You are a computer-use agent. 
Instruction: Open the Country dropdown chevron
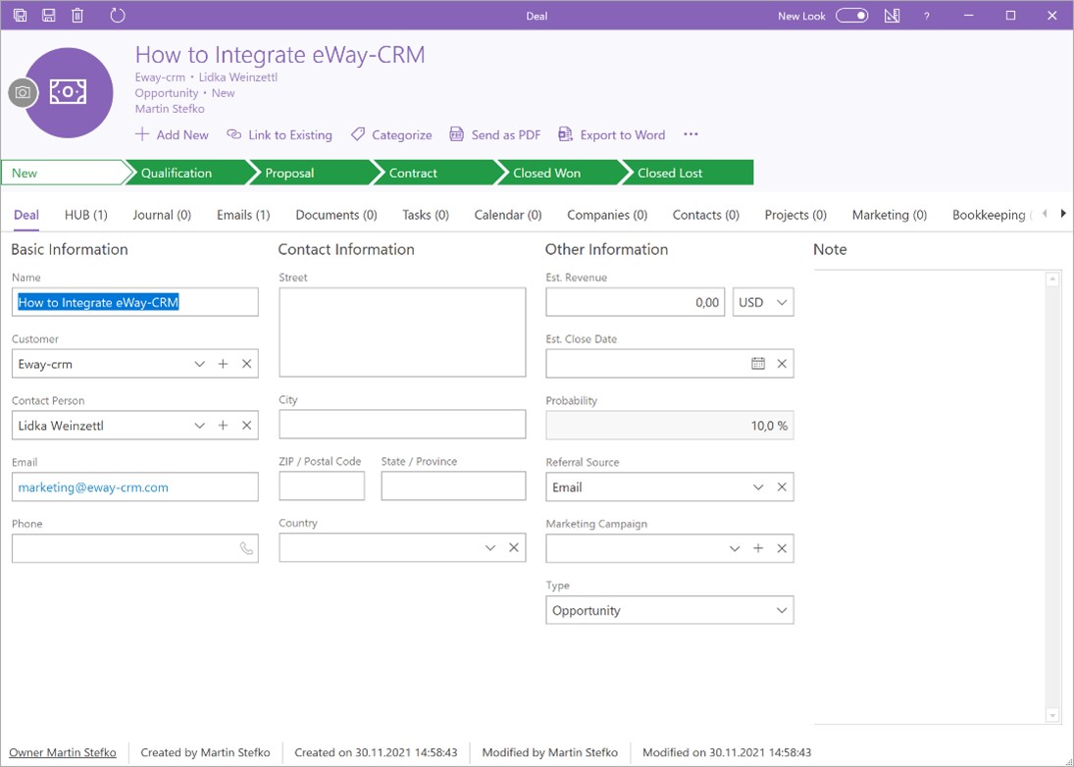click(x=490, y=548)
